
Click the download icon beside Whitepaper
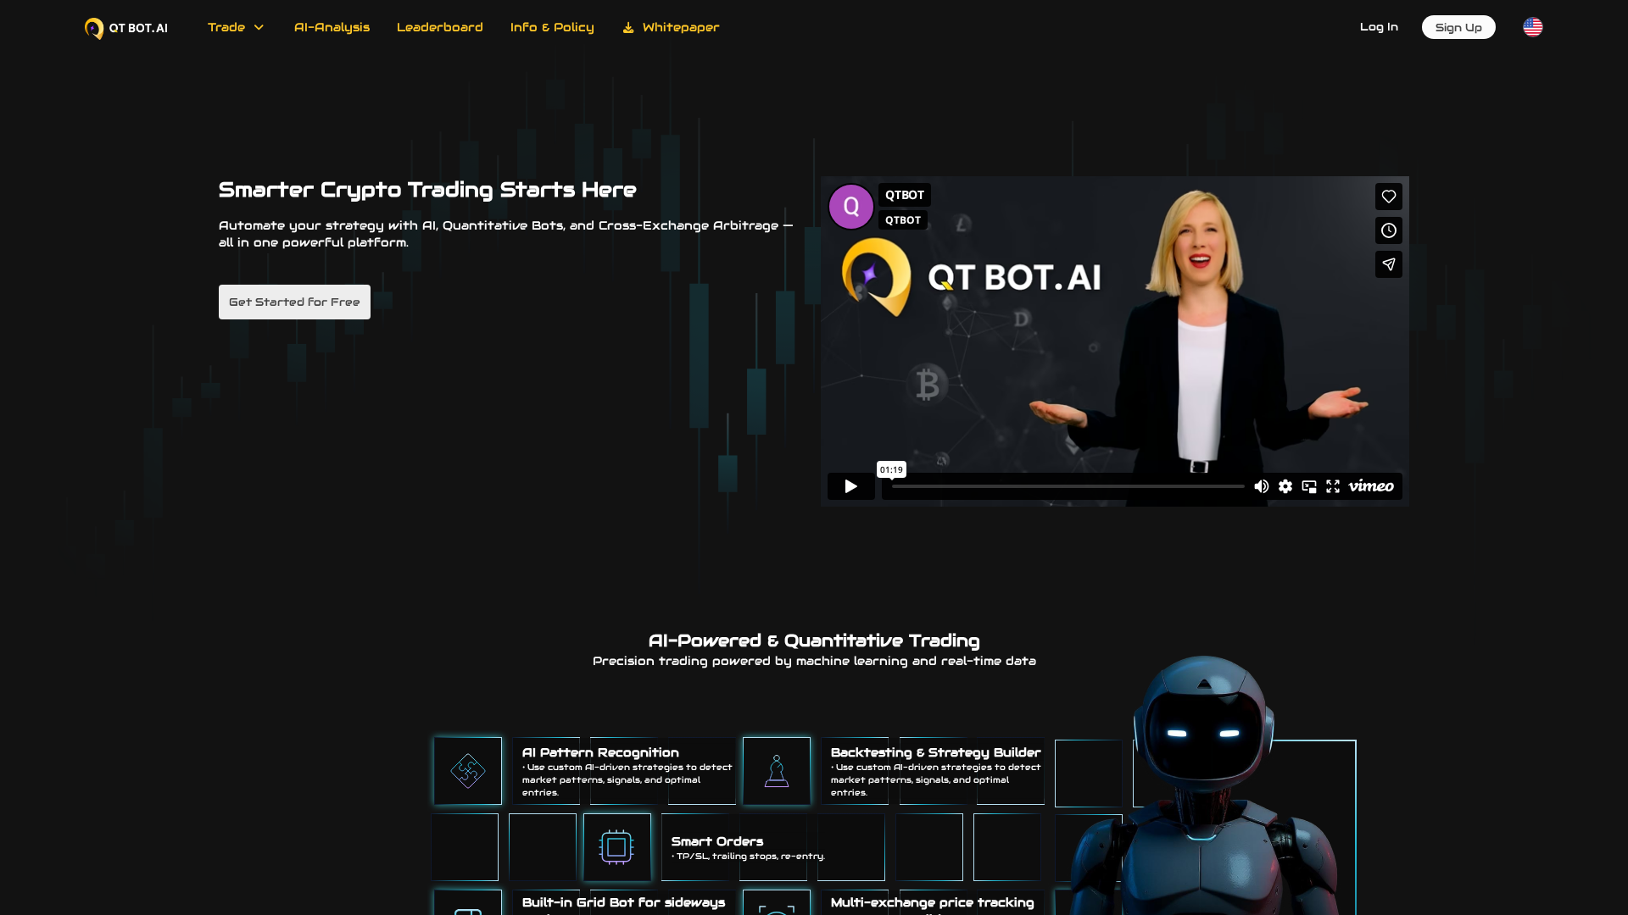628,28
